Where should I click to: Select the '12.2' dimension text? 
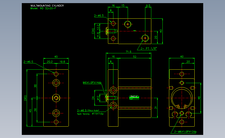(x=98, y=27)
